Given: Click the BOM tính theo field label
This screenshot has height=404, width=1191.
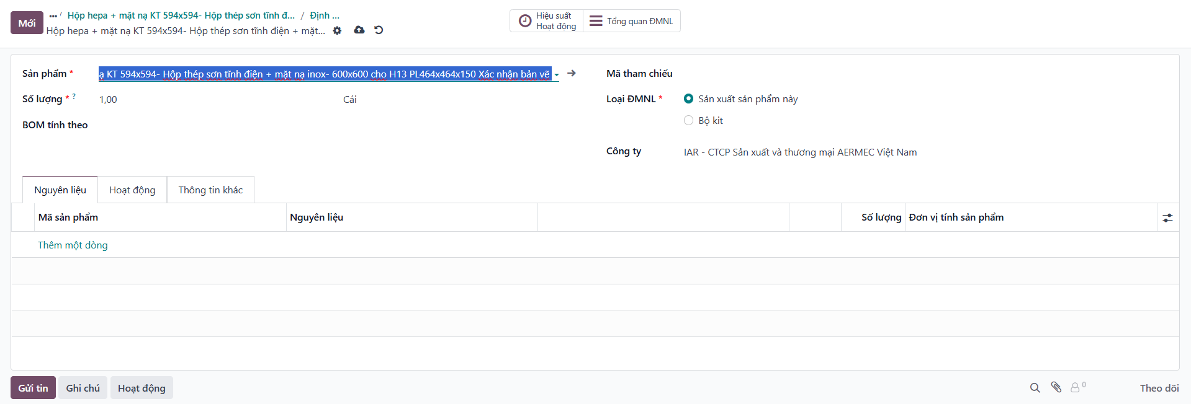Looking at the screenshot, I should tap(55, 125).
